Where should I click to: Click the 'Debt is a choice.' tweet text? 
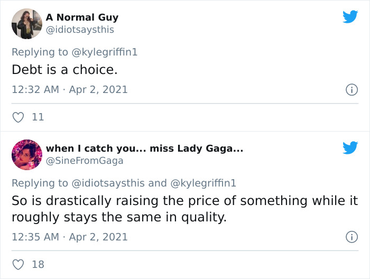[64, 70]
